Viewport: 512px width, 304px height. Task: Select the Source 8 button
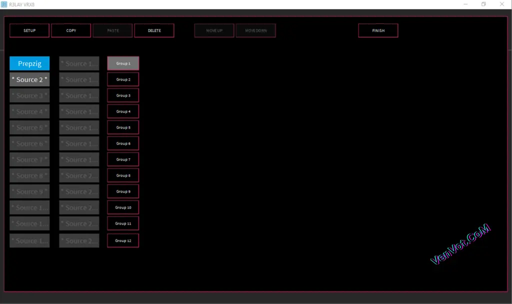pos(29,175)
